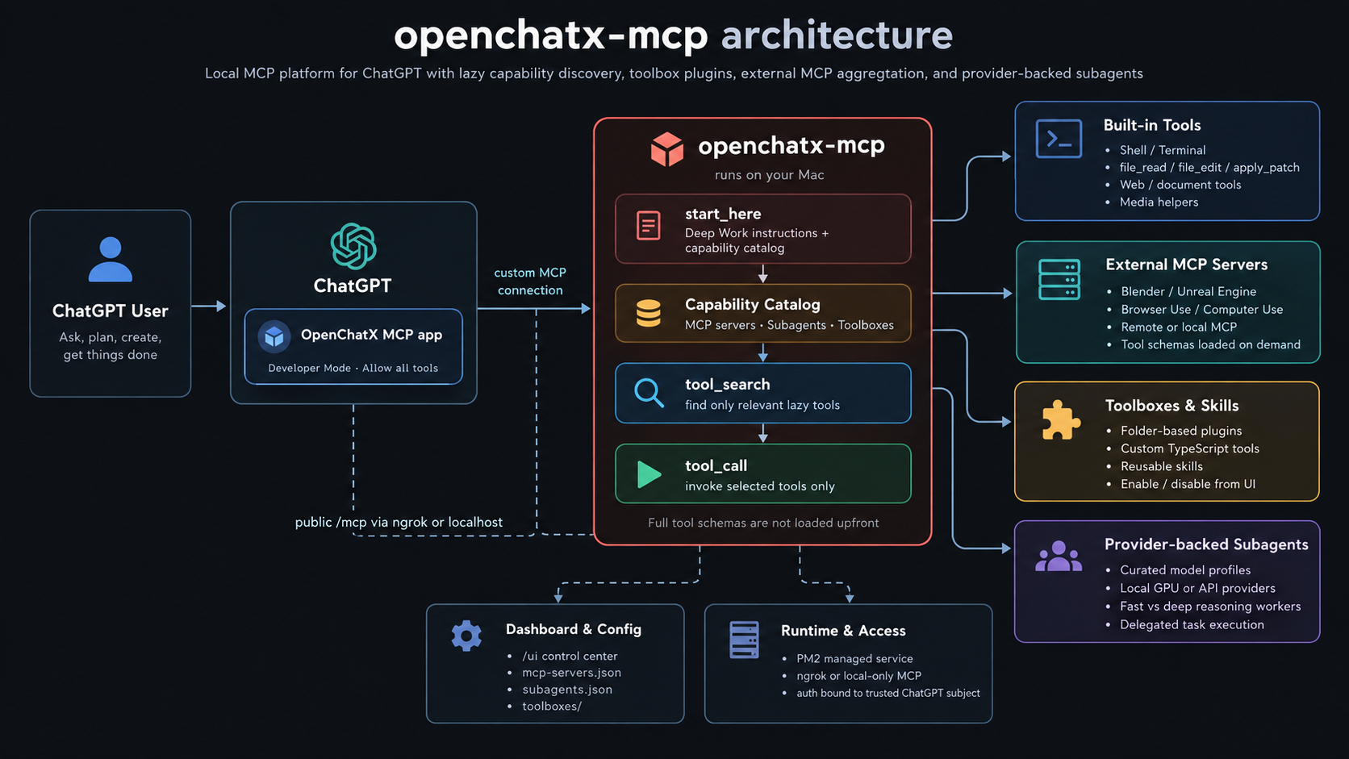
Task: Click "Enable / disable from UI" bullet
Action: (x=1188, y=484)
